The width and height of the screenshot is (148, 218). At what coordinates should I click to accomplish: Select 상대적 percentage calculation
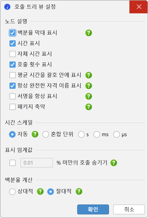(x=12, y=192)
